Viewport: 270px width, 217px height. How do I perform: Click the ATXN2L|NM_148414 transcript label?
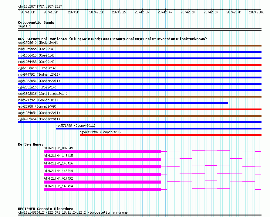58,186
